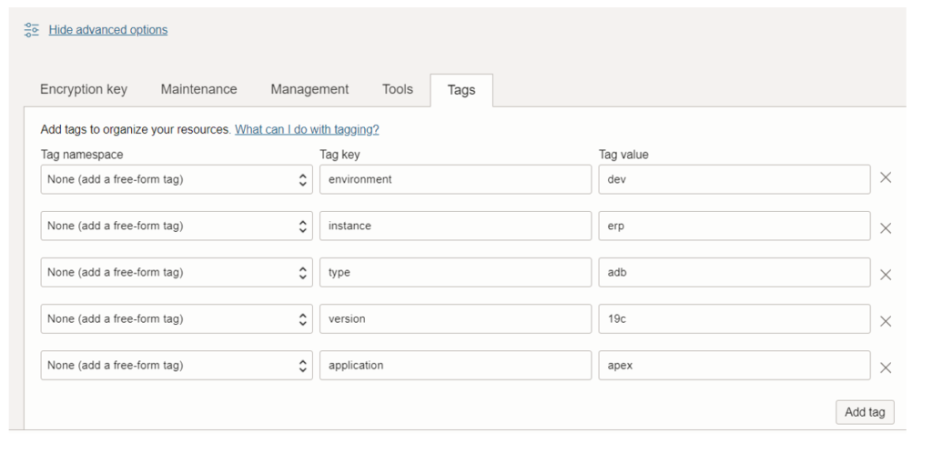The image size is (932, 453).
Task: Click the advanced options sliders icon
Action: (32, 30)
